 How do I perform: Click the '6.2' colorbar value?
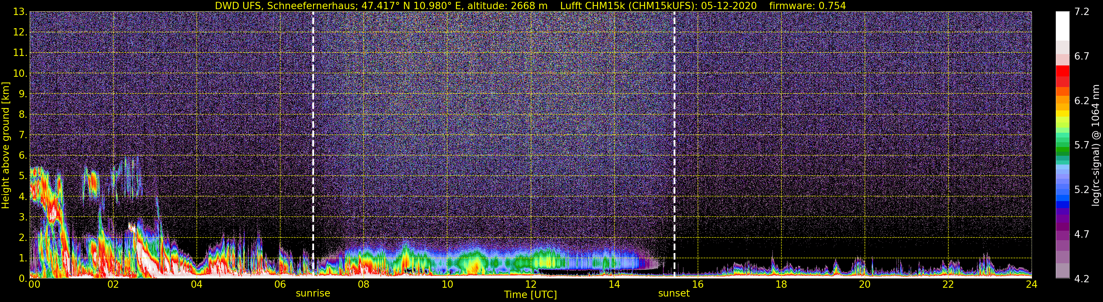(x=1082, y=101)
